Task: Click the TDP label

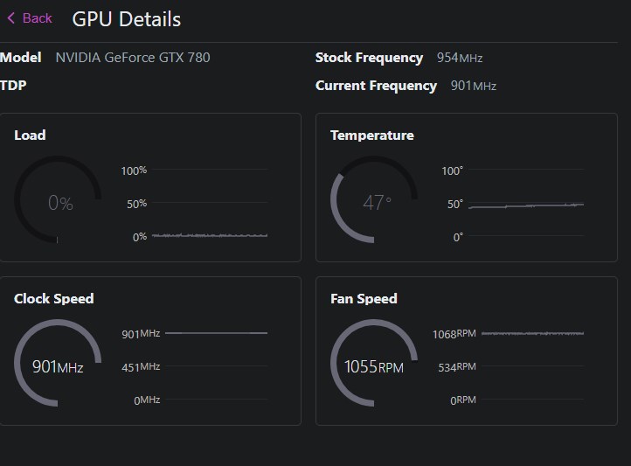Action: click(13, 86)
